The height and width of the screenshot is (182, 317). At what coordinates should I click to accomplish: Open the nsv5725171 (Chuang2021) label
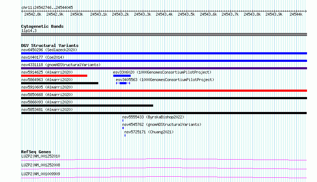149,132
